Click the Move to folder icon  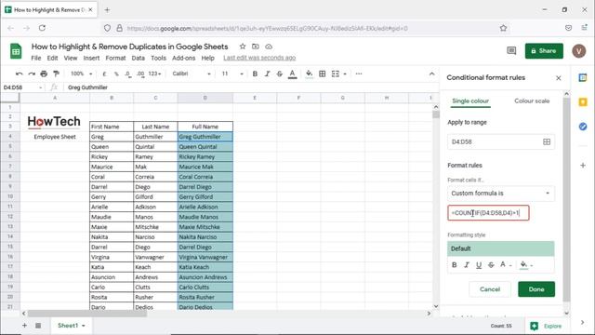pyautogui.click(x=256, y=47)
